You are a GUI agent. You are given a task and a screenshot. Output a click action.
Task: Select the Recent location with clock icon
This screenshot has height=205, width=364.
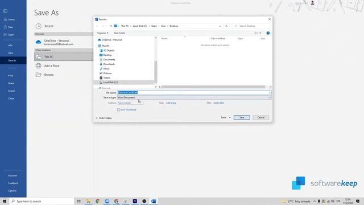pos(64,26)
